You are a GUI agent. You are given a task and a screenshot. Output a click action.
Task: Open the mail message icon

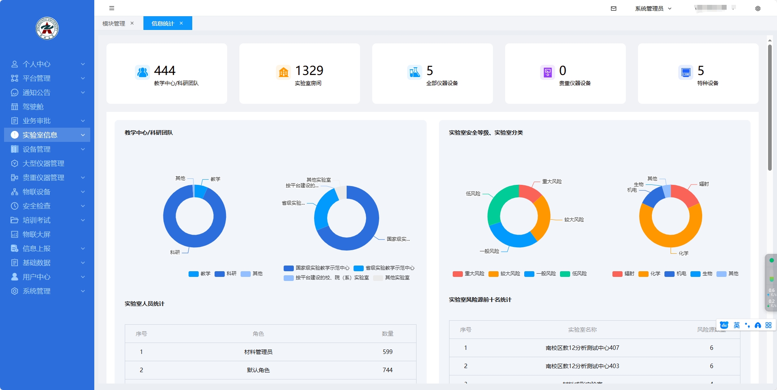coord(614,9)
